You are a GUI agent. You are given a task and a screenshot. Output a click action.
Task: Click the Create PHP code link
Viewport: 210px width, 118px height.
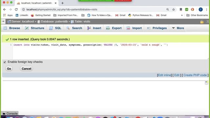(195, 75)
